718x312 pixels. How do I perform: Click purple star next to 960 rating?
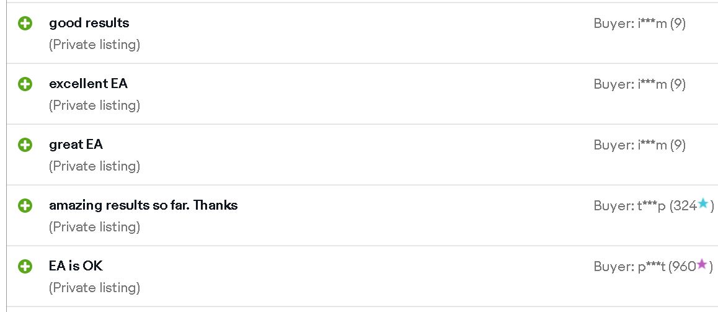(x=701, y=264)
